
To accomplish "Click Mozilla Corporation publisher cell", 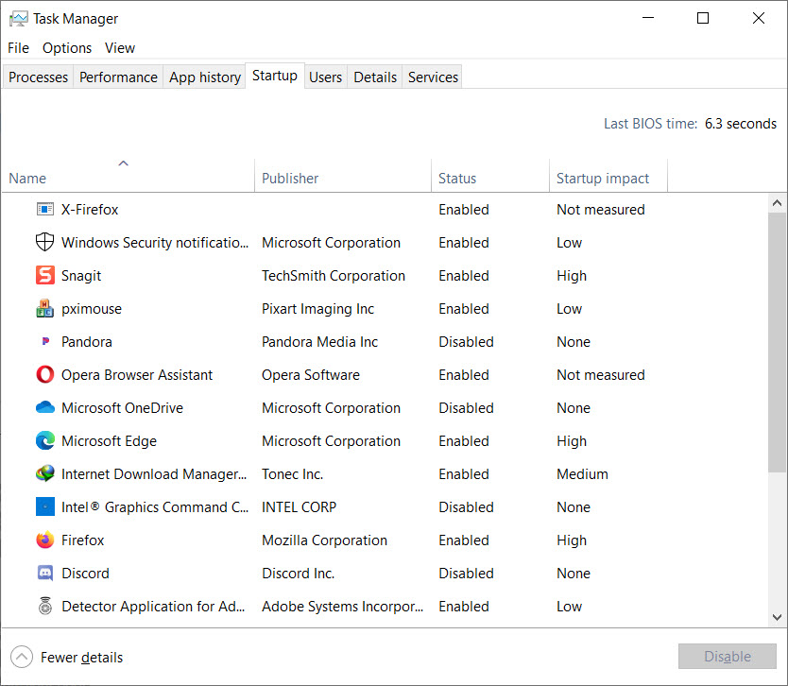I will 324,540.
